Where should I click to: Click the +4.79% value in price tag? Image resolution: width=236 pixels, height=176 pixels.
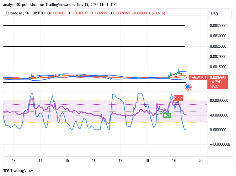pos(215,82)
